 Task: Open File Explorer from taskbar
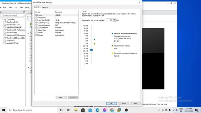pyautogui.click(x=76, y=110)
